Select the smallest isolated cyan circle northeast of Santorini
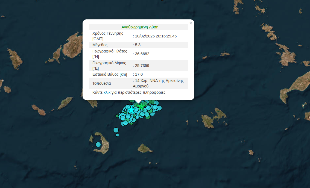310x188 pixels. click(117, 135)
